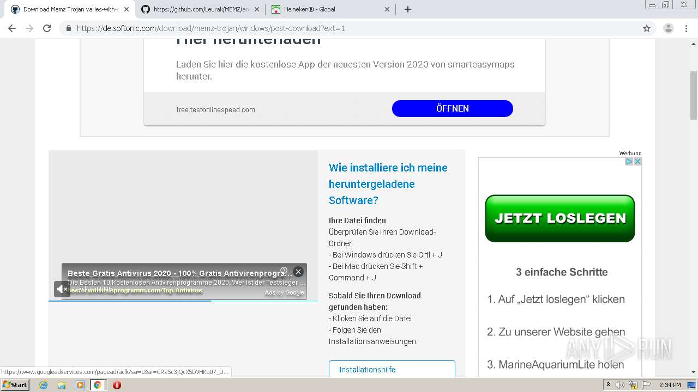The width and height of the screenshot is (698, 392).
Task: Click the green JETZT LOSLEGEN button
Action: pyautogui.click(x=560, y=218)
